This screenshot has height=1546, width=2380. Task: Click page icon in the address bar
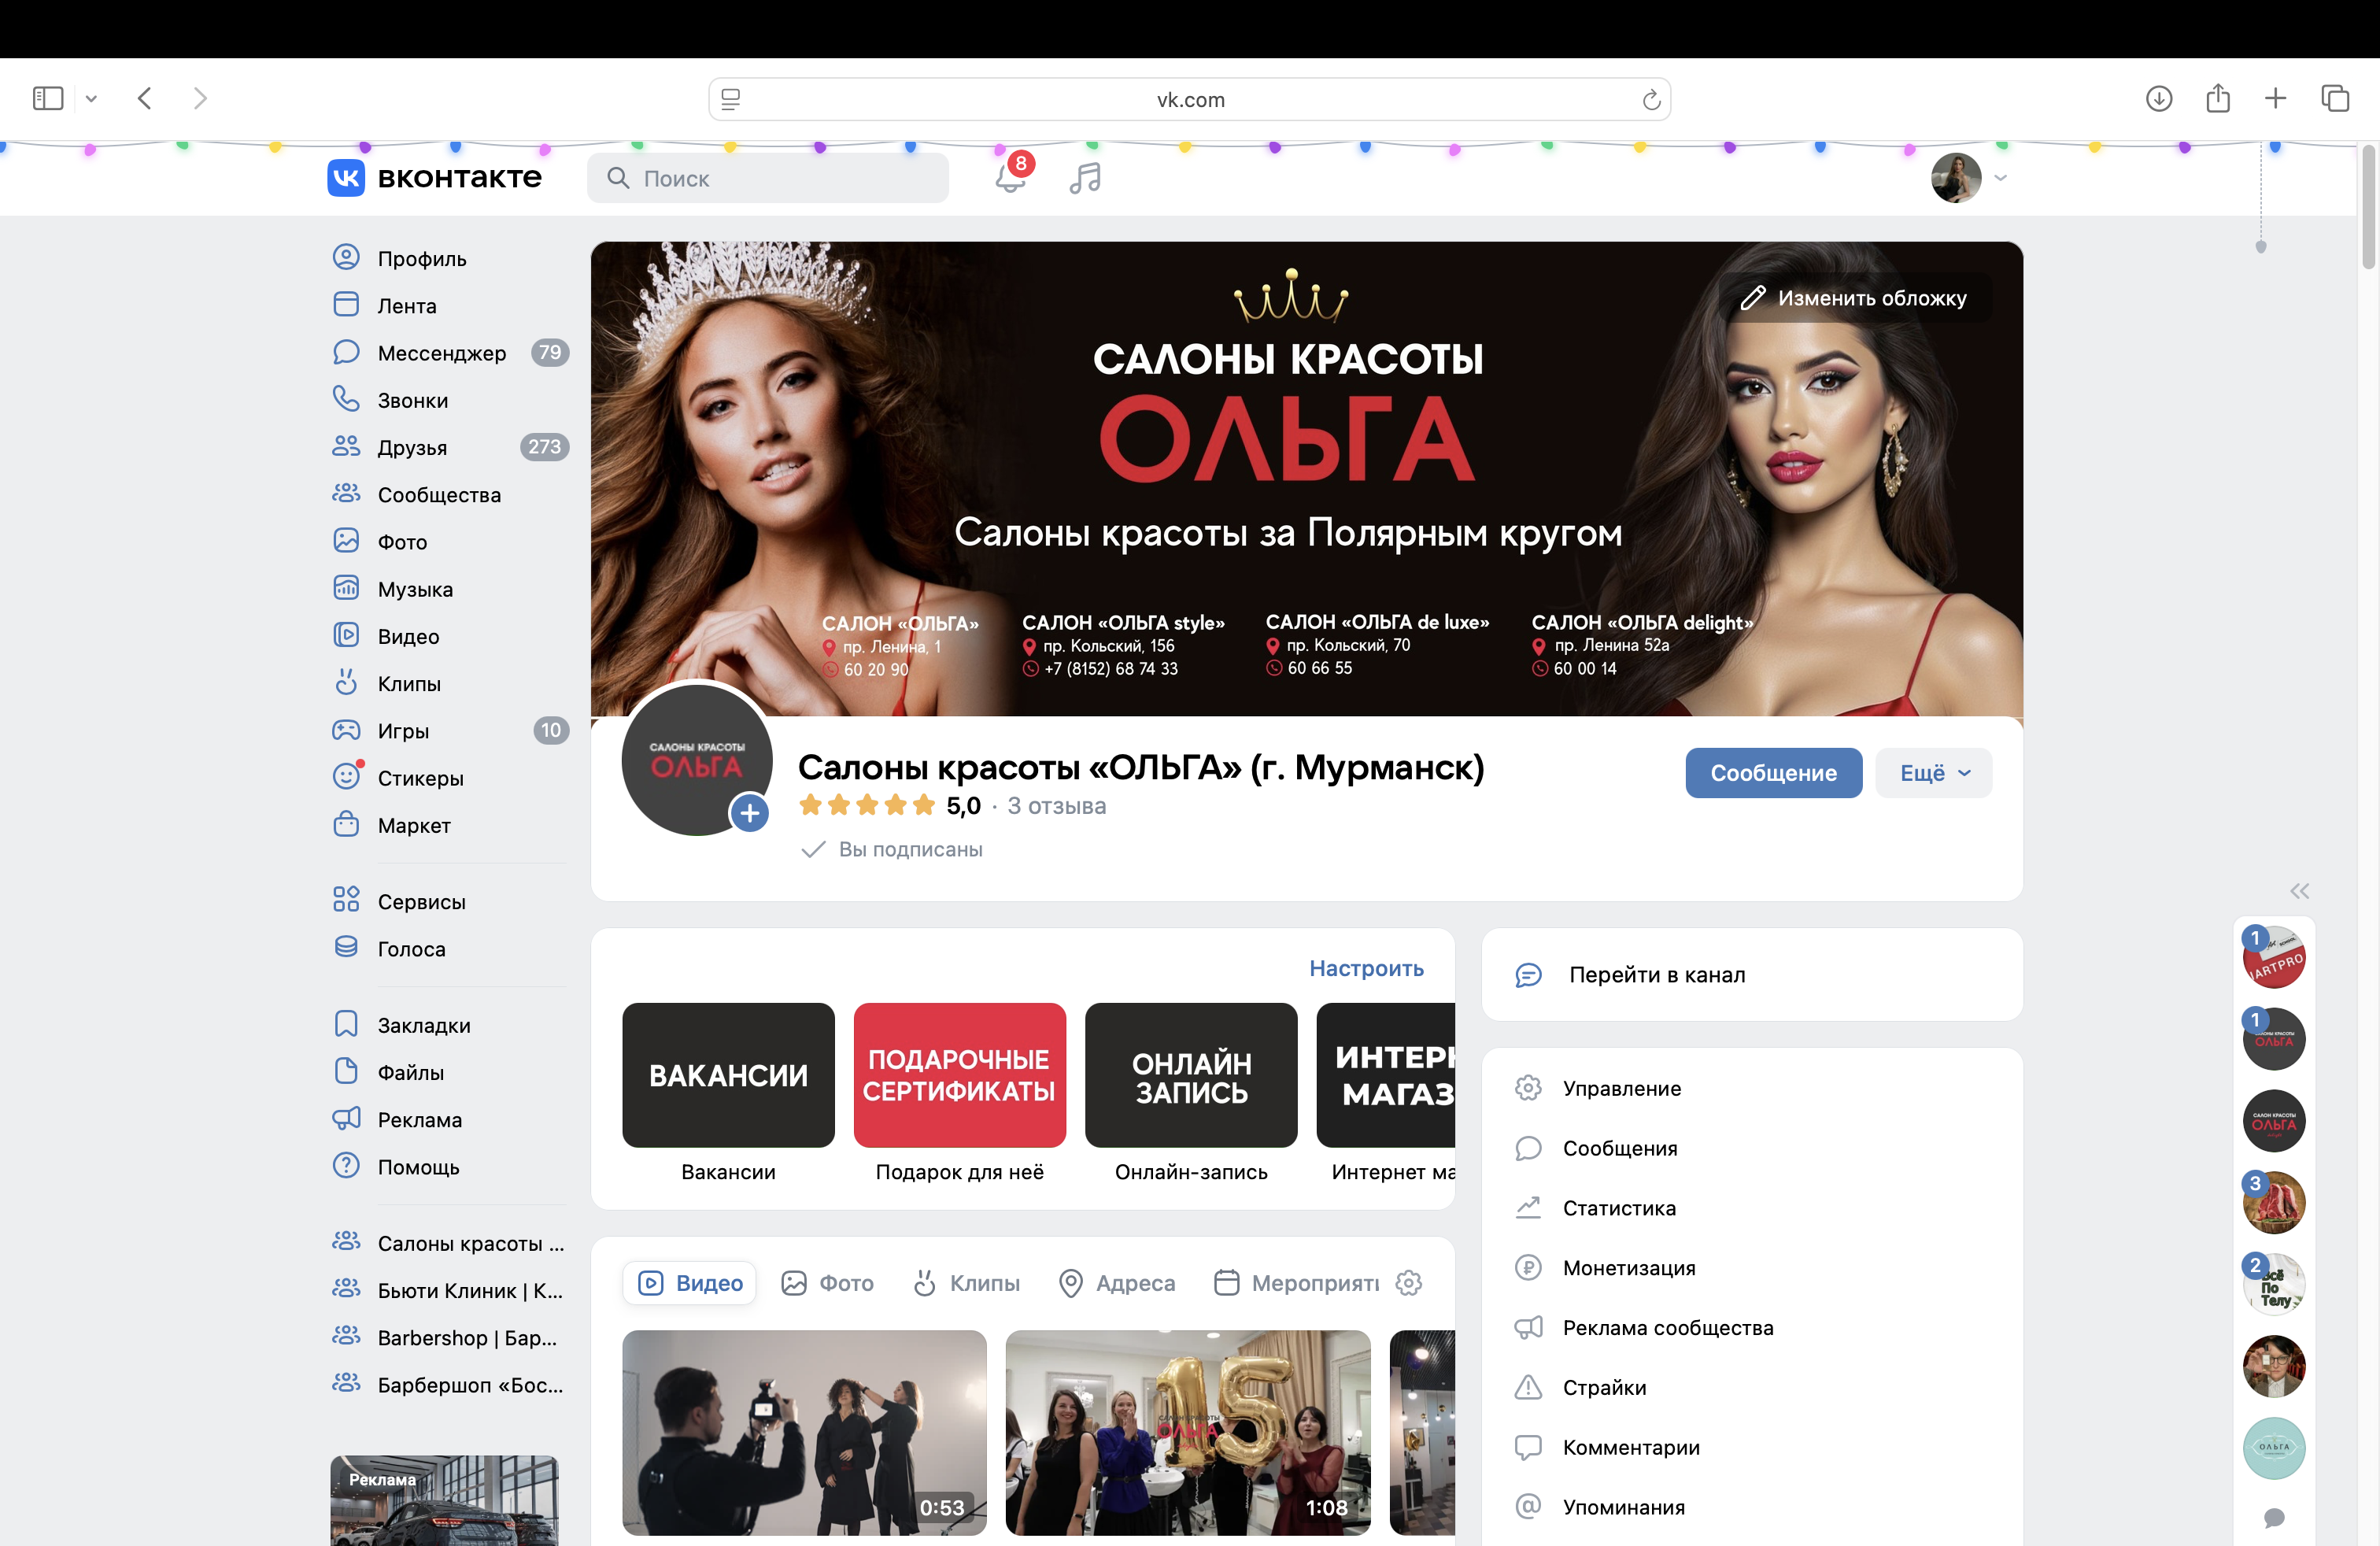pyautogui.click(x=731, y=99)
